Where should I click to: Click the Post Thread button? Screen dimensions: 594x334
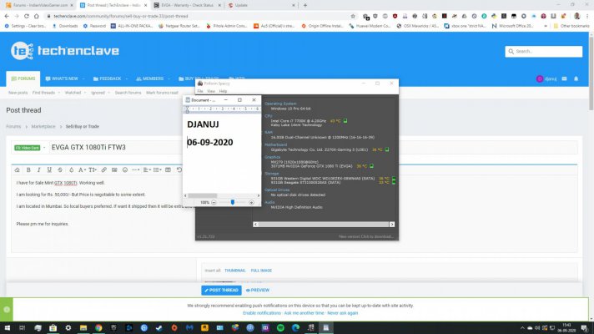pyautogui.click(x=221, y=291)
